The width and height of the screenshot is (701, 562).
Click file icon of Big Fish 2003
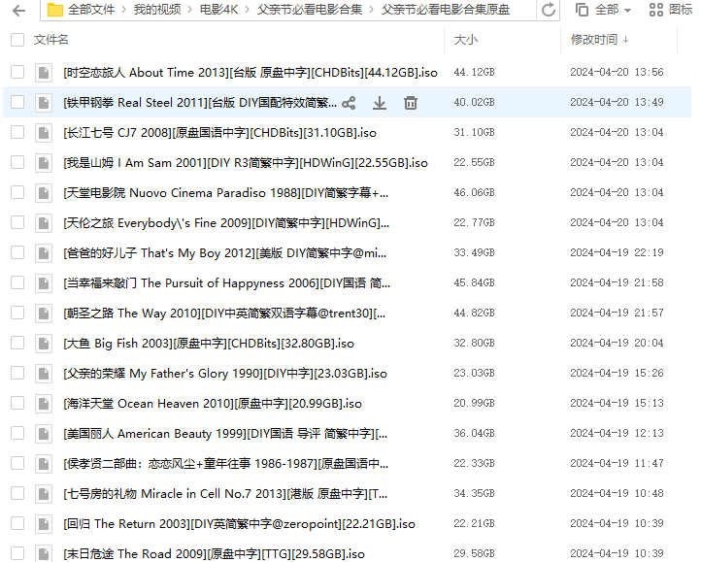[x=44, y=344]
